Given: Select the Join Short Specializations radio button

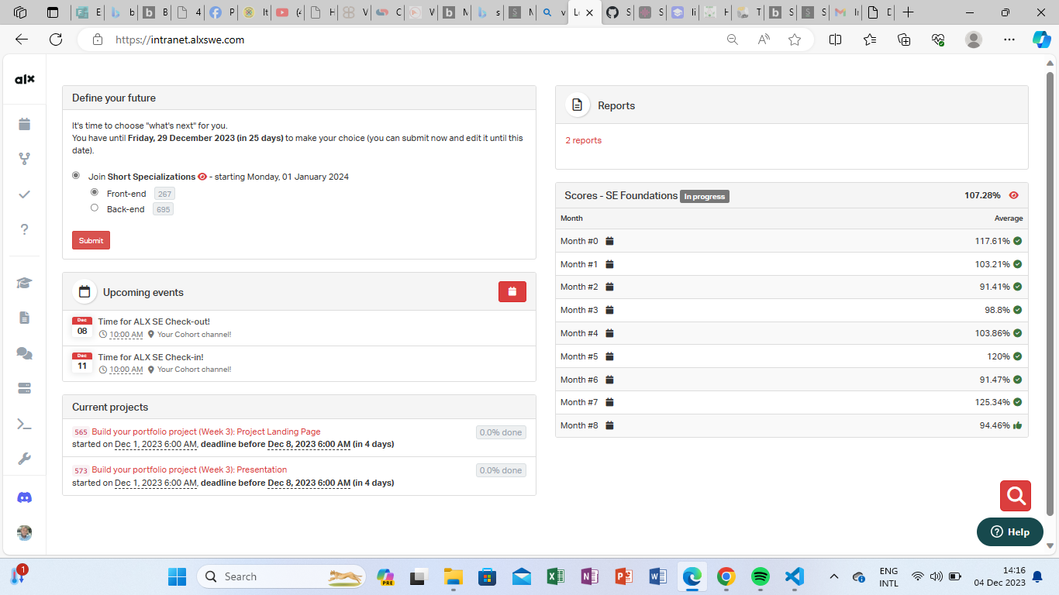Looking at the screenshot, I should tap(76, 176).
